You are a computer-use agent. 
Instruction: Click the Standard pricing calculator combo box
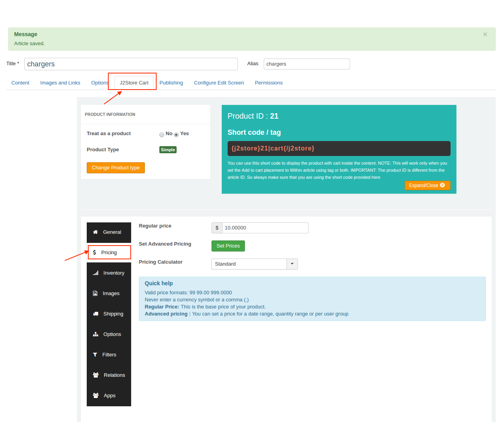tap(249, 264)
